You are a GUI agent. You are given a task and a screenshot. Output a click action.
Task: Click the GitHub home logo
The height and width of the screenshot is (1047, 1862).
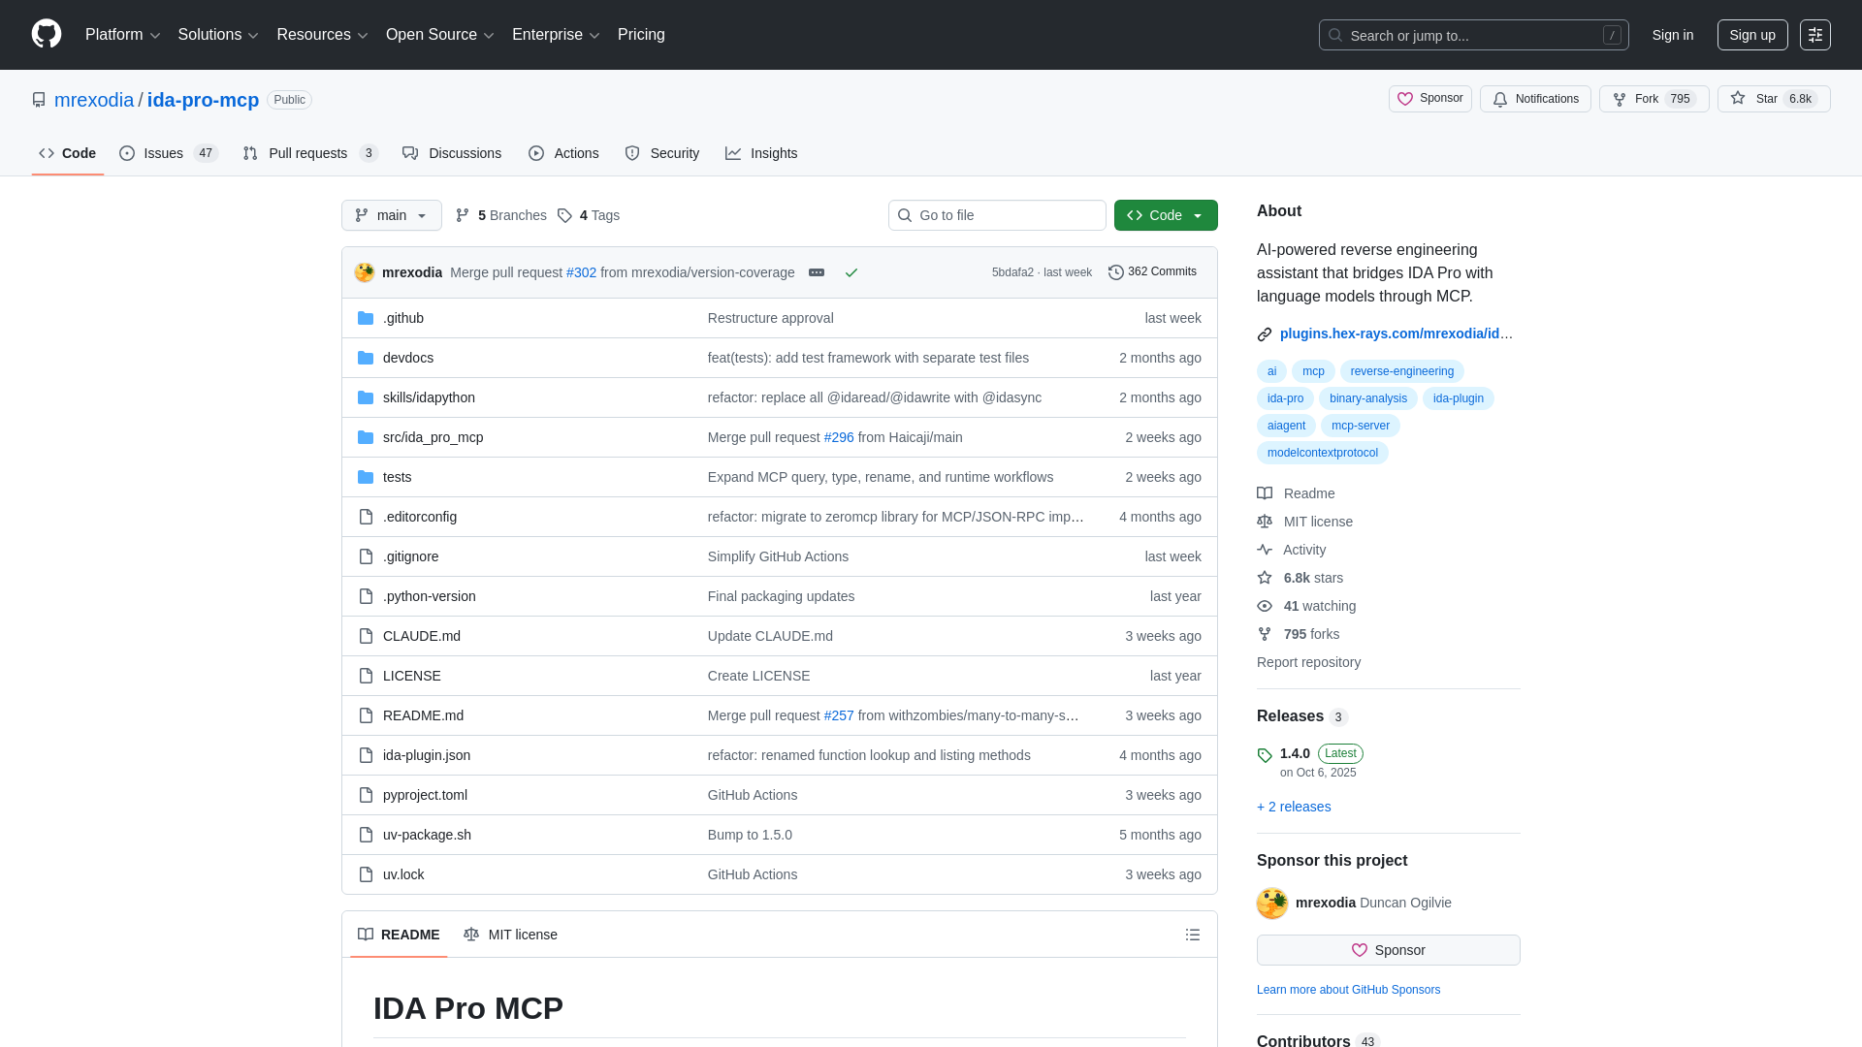[x=46, y=35]
